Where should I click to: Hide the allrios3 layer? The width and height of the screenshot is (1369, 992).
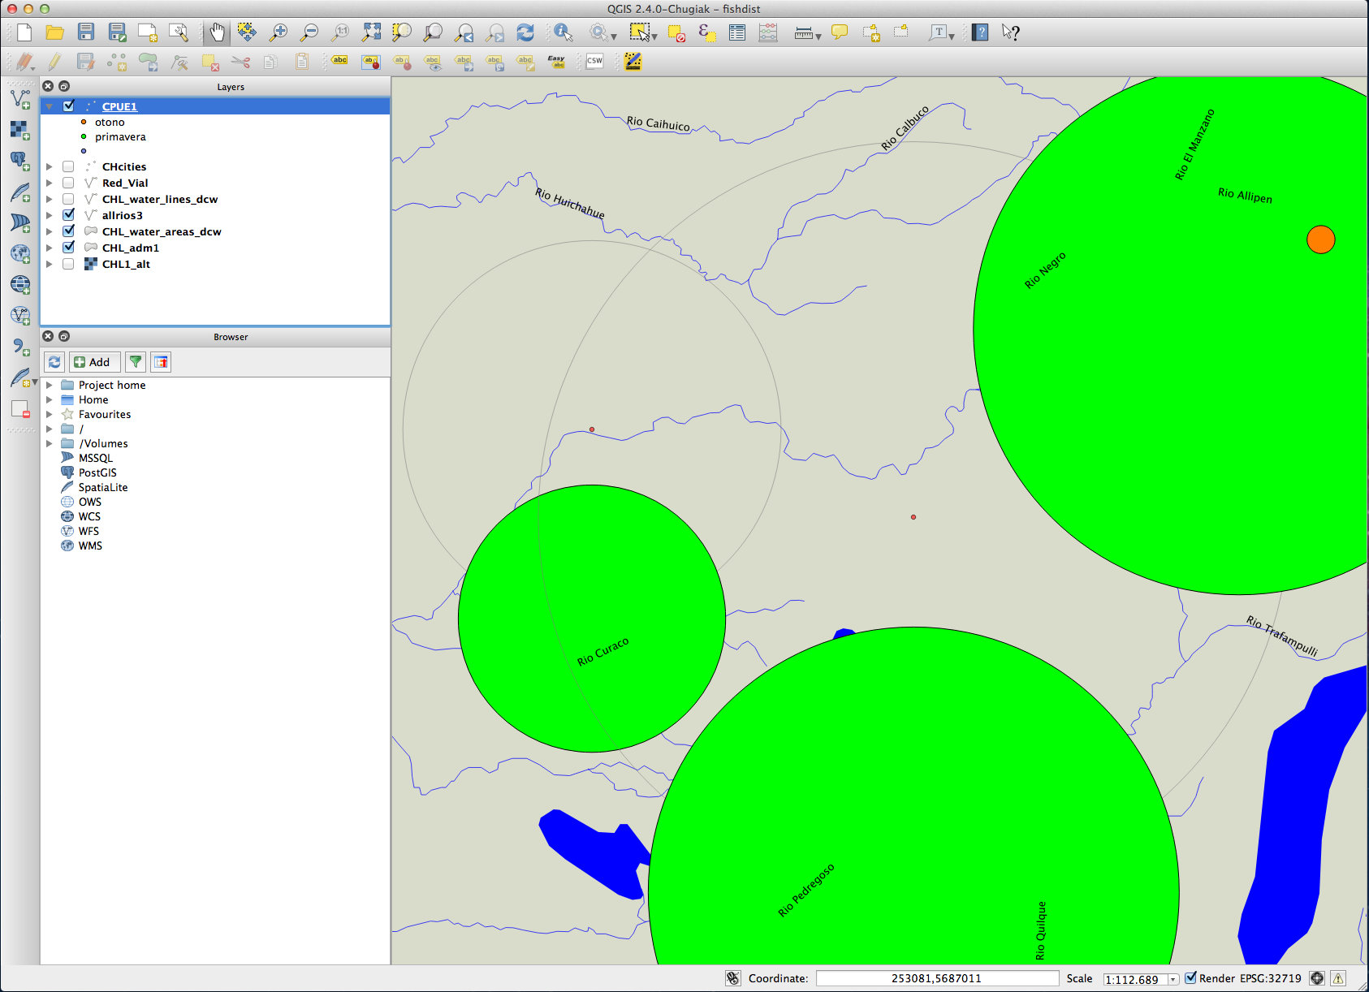[69, 215]
